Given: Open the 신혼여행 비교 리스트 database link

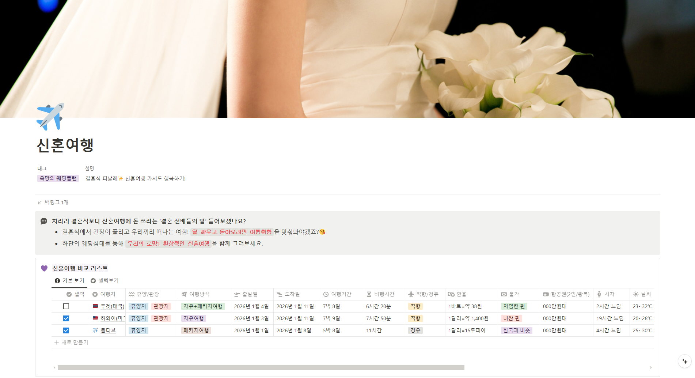Looking at the screenshot, I should pos(80,268).
